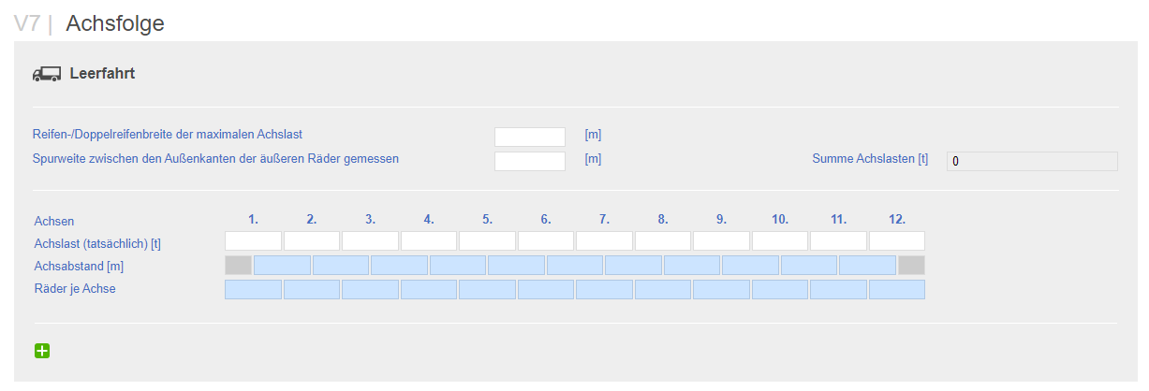Click the grey box ending the Achsabstand row
The width and height of the screenshot is (1149, 391).
coord(912,265)
